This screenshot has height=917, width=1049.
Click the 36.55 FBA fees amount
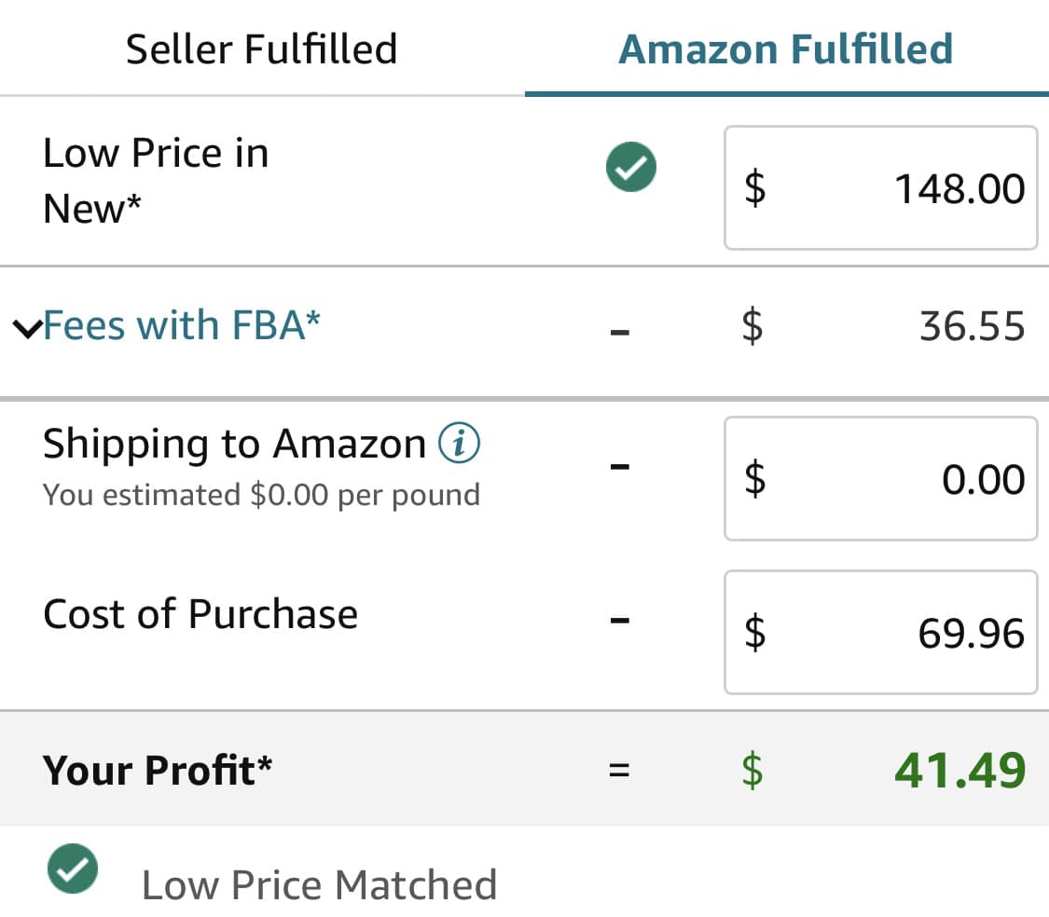click(x=972, y=326)
